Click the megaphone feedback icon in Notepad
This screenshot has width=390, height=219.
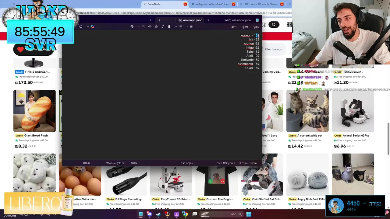point(80,27)
